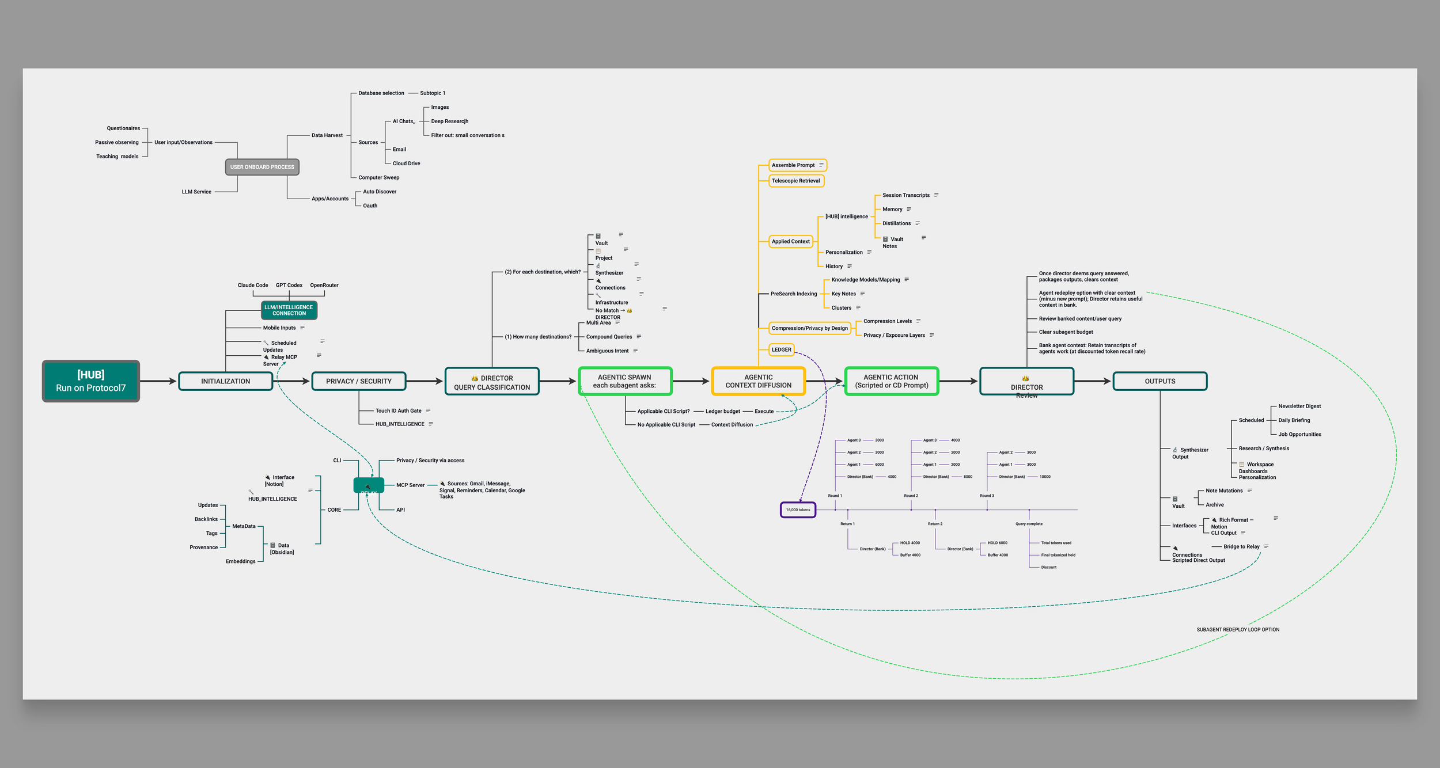
Task: Click the note icon beside Touch ID Auth Gate
Action: (428, 410)
